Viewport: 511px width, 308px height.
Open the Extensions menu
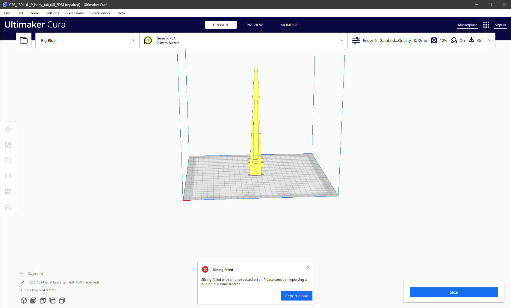point(75,13)
